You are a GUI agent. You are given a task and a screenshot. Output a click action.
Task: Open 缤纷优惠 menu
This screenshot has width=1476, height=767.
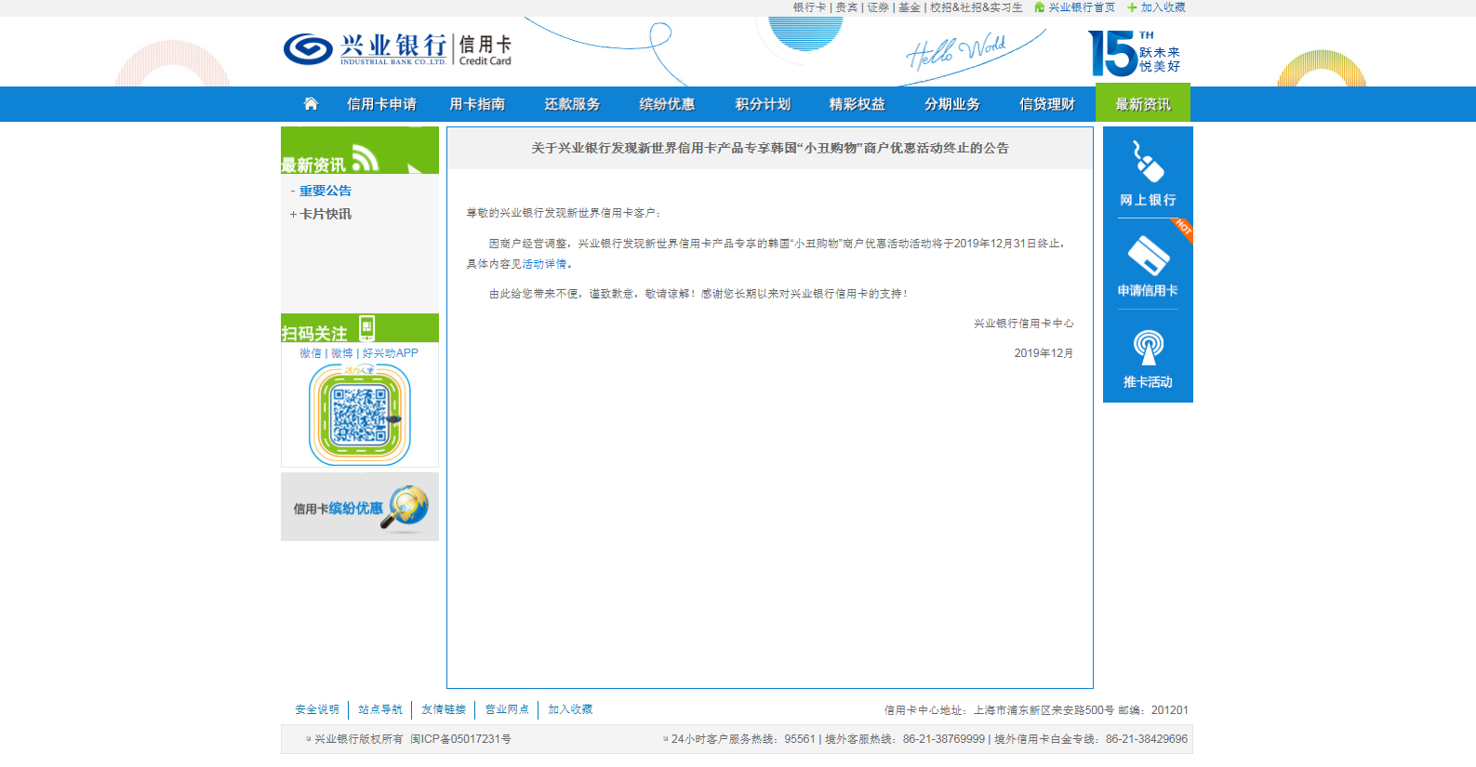point(667,104)
